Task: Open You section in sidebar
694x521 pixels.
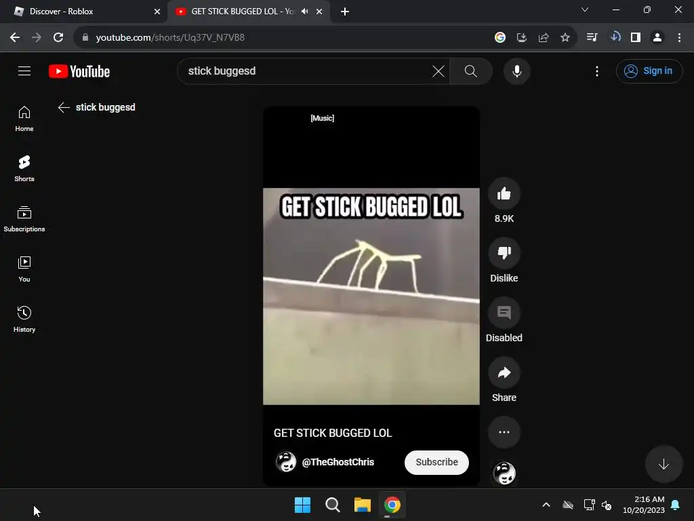Action: click(24, 269)
